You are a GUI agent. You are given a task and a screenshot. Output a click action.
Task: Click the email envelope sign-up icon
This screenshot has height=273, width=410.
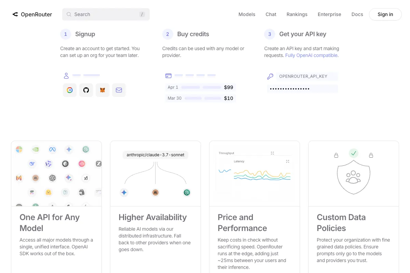click(x=119, y=90)
